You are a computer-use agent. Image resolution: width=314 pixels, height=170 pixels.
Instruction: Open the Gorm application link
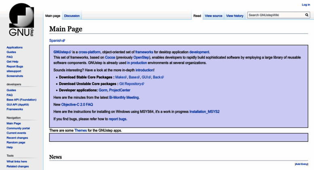[103, 90]
